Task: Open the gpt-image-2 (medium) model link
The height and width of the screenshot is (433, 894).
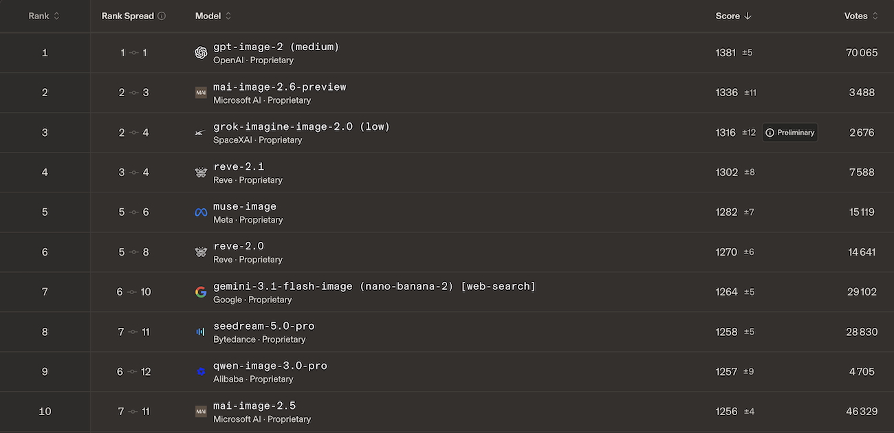Action: (x=276, y=47)
